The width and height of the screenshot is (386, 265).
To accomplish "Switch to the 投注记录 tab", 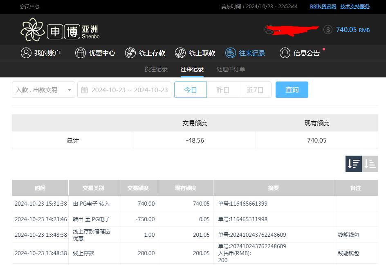I will [x=156, y=69].
